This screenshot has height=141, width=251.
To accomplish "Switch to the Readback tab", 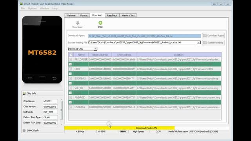I will (112, 16).
